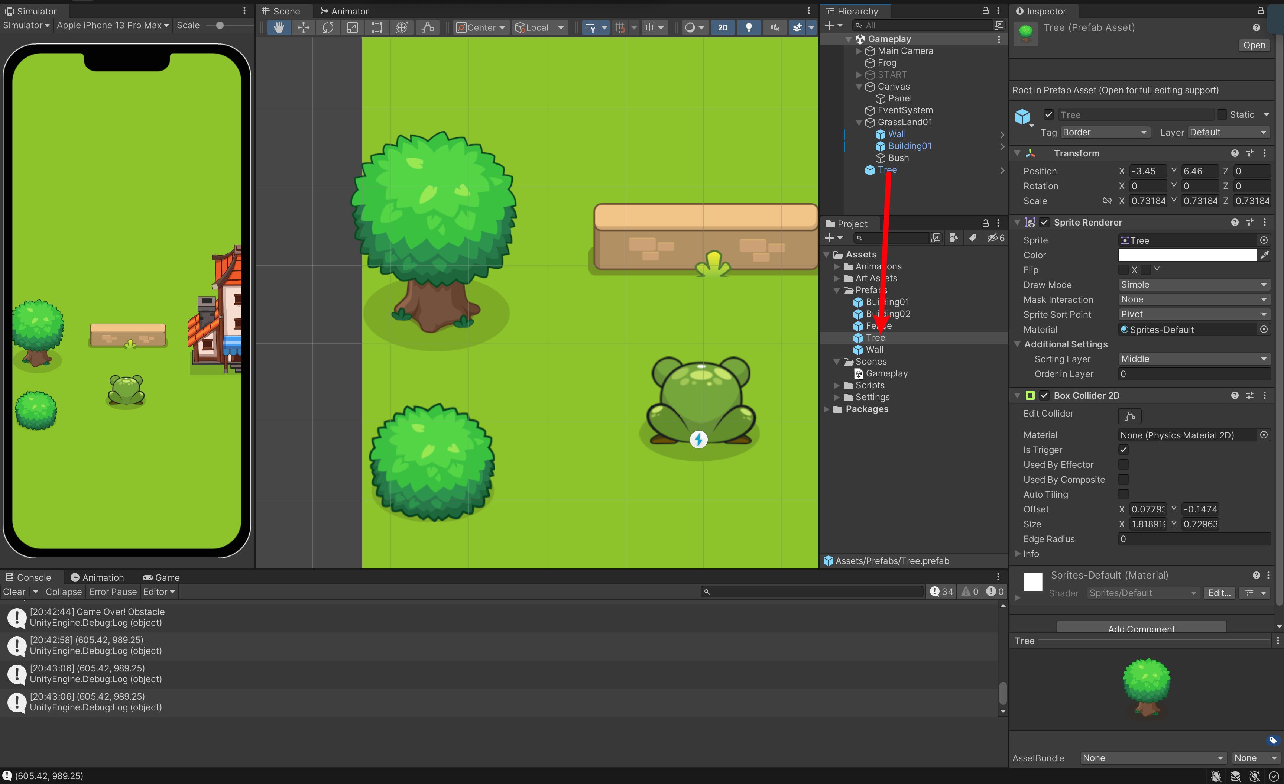Toggle console info messages count 34

coord(941,592)
